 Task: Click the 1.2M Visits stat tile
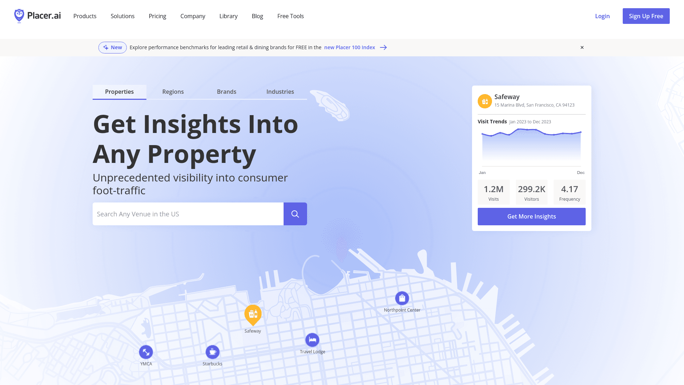click(x=494, y=192)
